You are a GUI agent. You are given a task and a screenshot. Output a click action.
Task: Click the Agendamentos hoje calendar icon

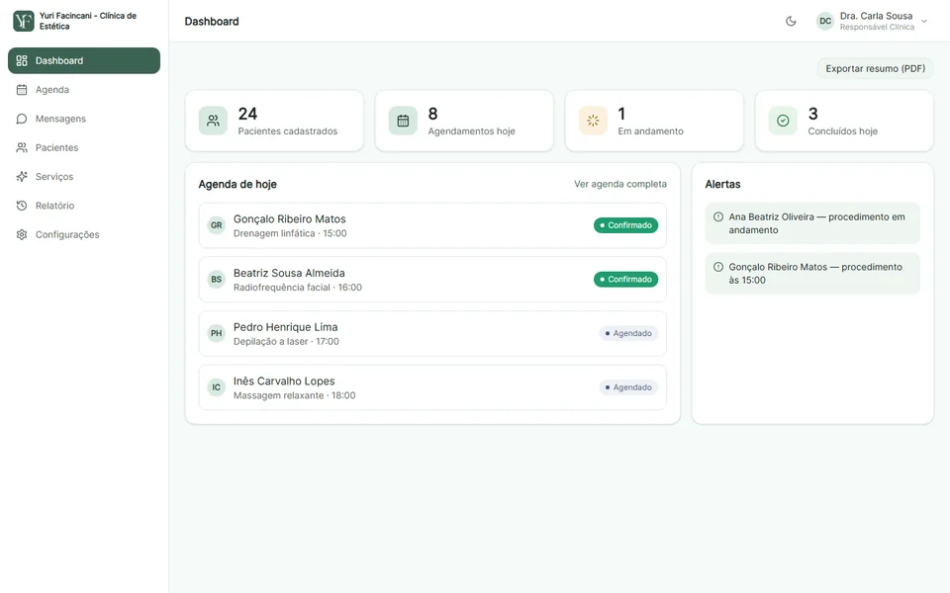(x=403, y=121)
